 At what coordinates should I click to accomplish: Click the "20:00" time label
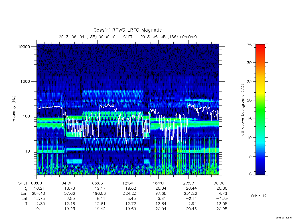(x=188, y=183)
